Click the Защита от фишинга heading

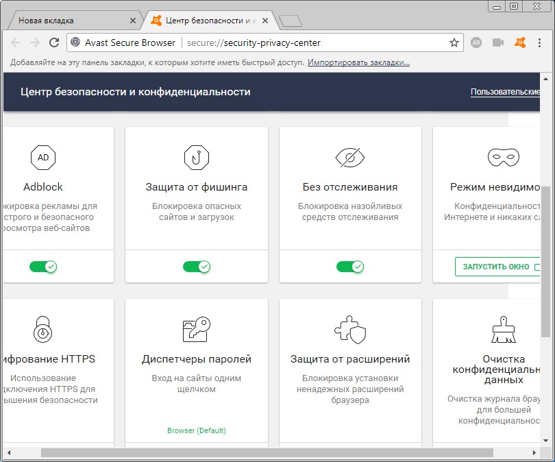(197, 187)
